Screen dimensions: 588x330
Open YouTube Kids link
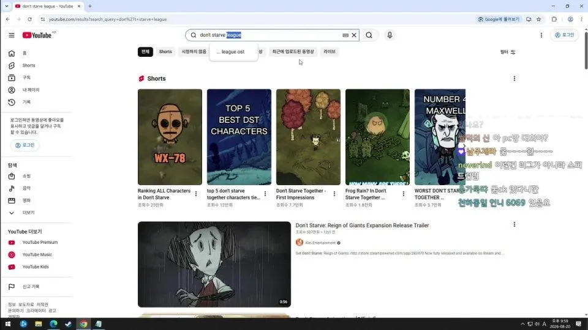36,267
